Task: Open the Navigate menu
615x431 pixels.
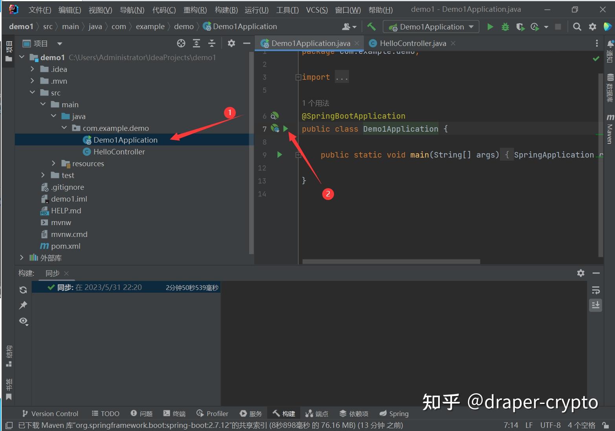Action: pos(132,10)
